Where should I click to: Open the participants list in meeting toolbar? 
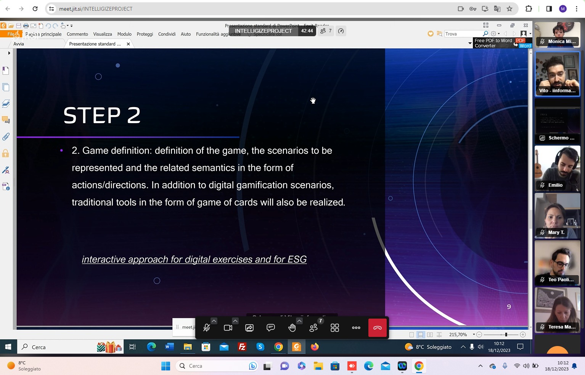click(313, 328)
